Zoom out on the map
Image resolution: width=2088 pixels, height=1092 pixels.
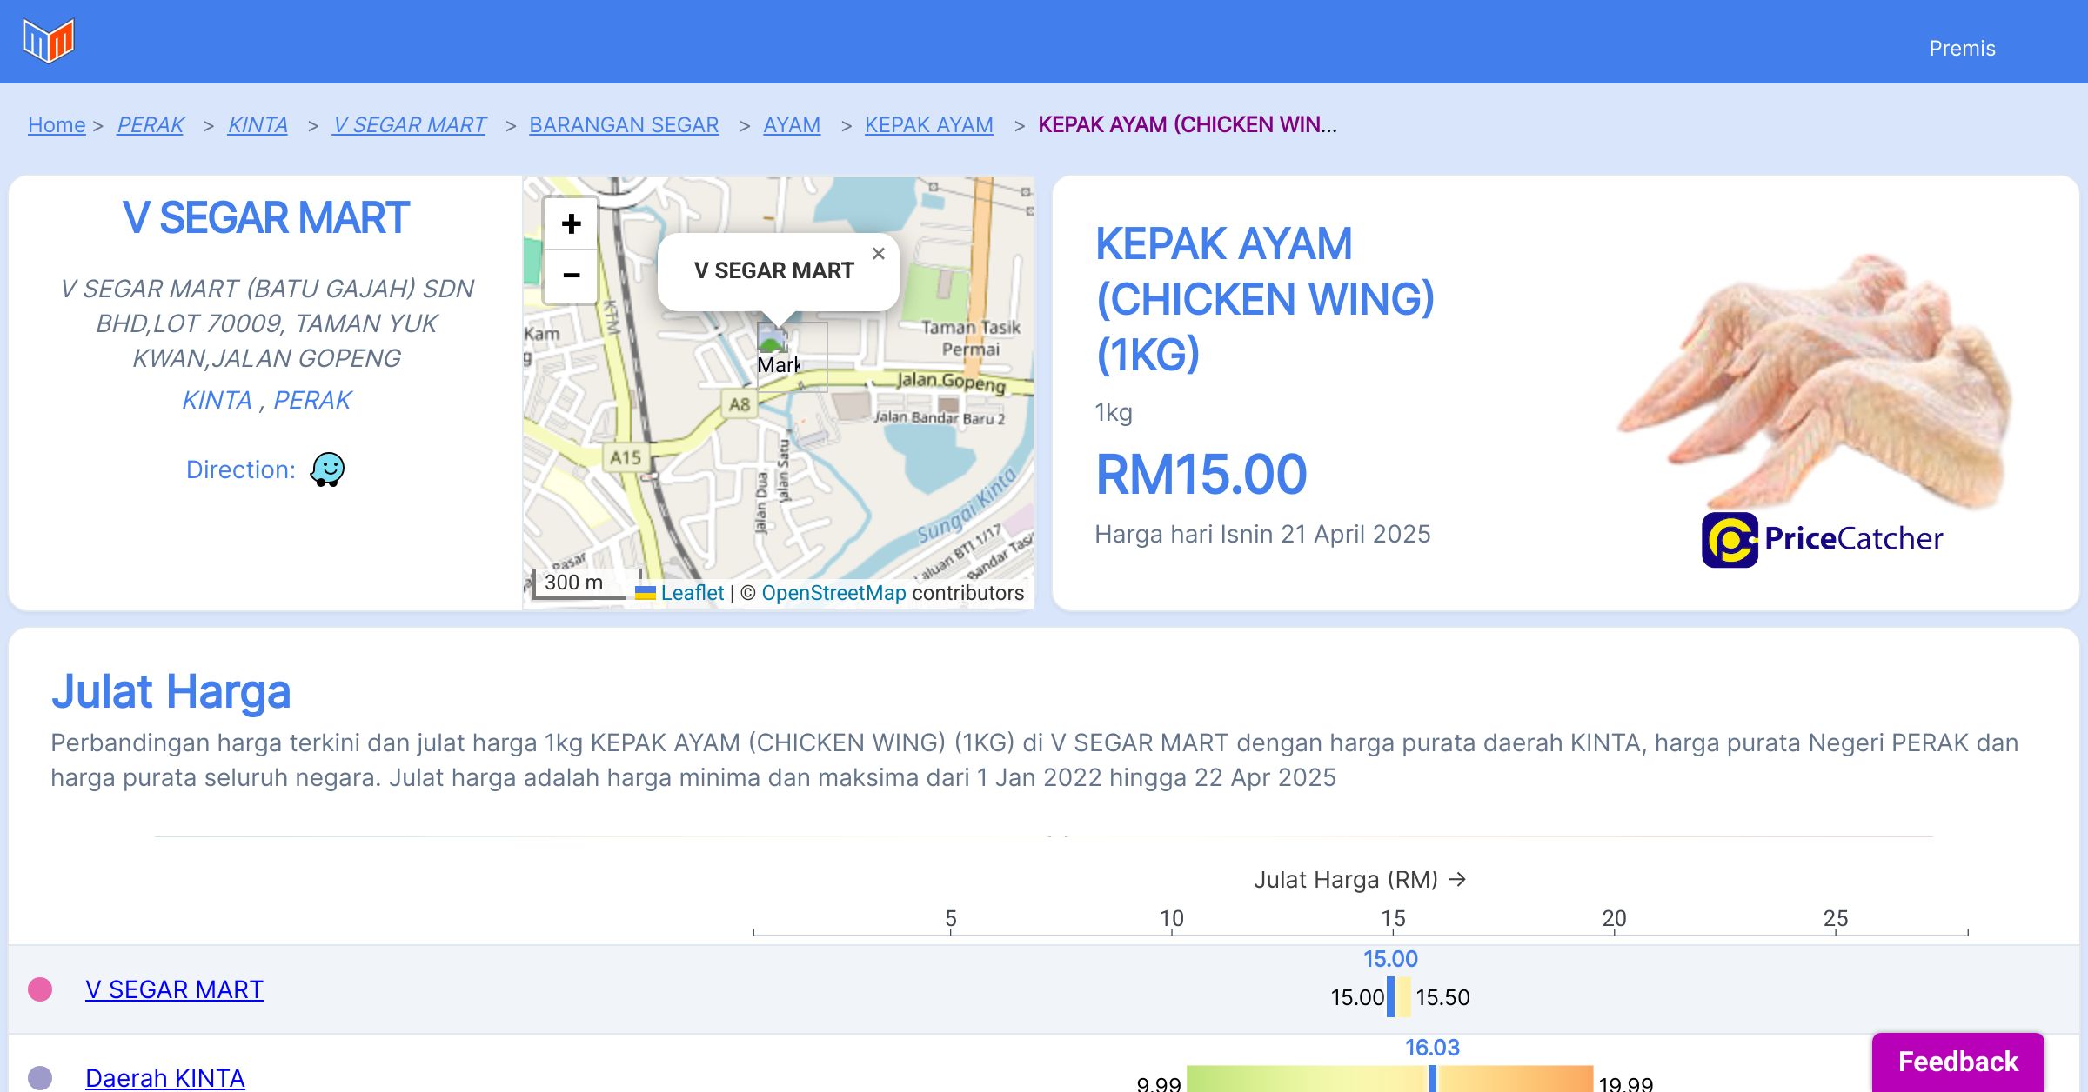click(571, 276)
